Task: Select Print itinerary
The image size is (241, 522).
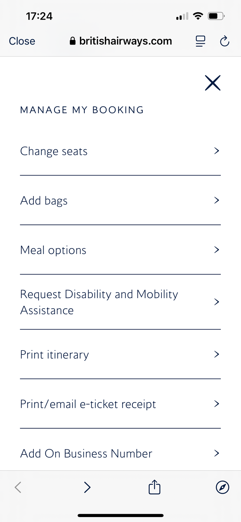Action: click(x=54, y=354)
